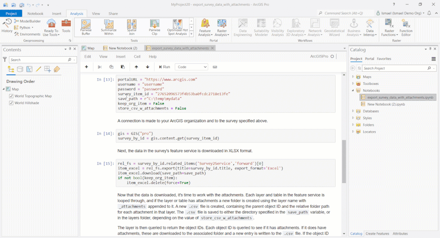Open the cell type Code dropdown
The image size is (440, 238).
192,67
